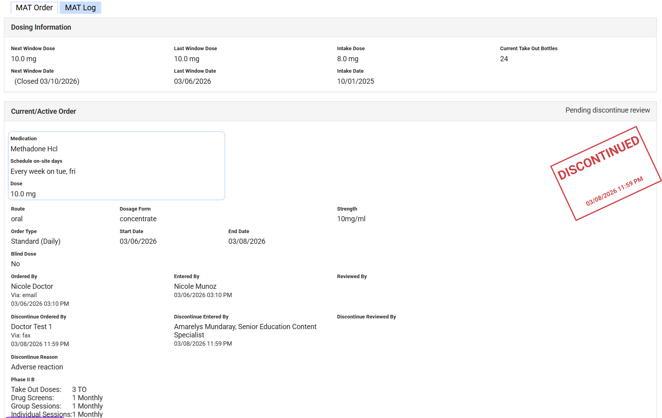The height and width of the screenshot is (418, 662).
Task: Switch to the MAT Log tab
Action: 80,8
